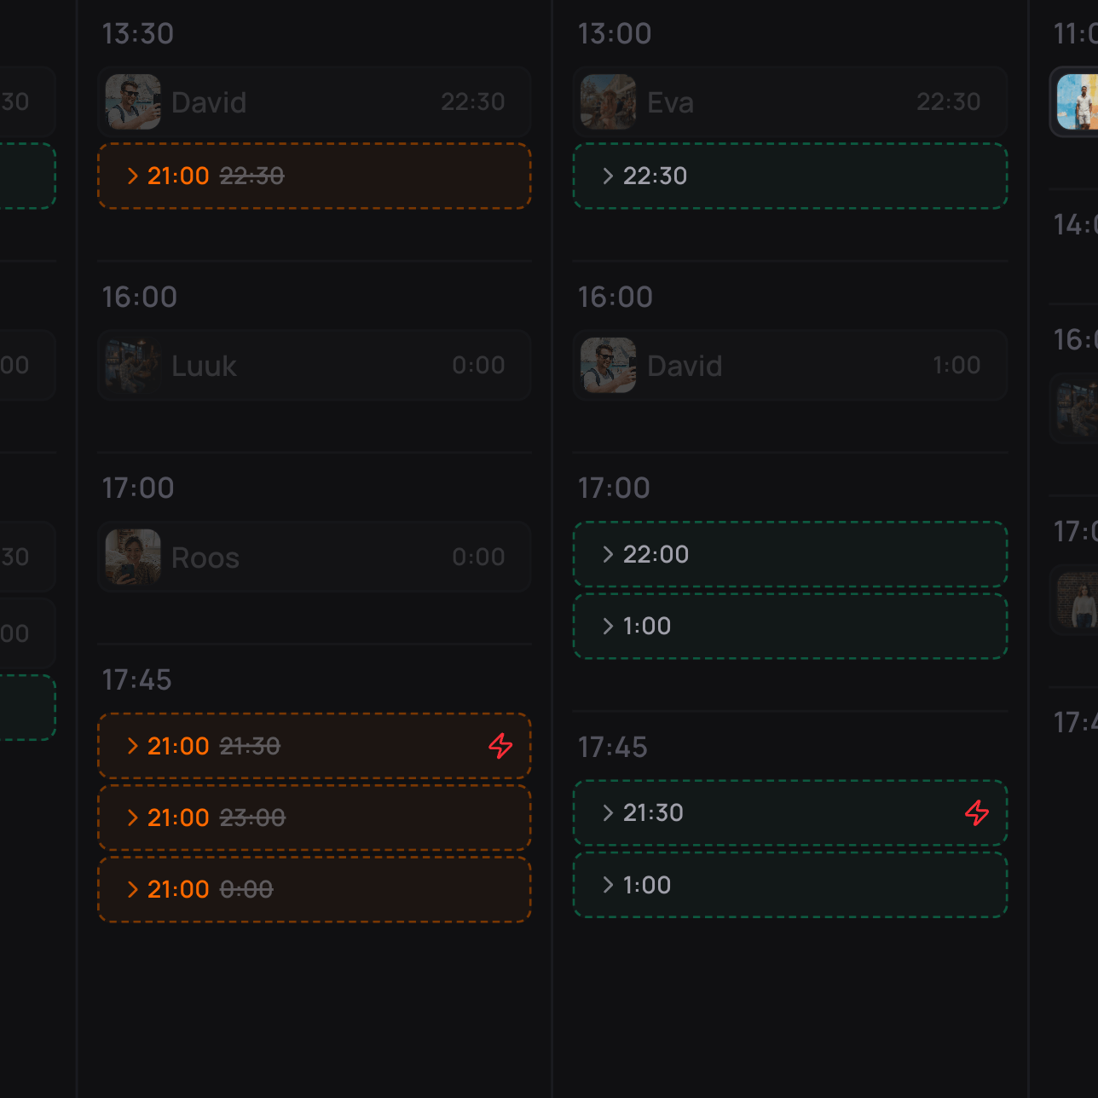Select the open slot ending 1:00 under 17:45
The height and width of the screenshot is (1098, 1098).
pyautogui.click(x=790, y=886)
